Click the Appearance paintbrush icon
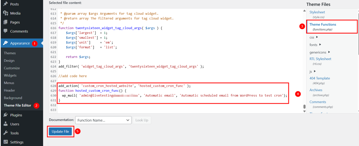 [x=6, y=43]
